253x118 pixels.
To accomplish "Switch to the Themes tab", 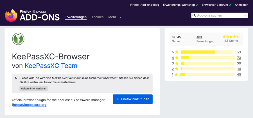I will tap(97, 17).
